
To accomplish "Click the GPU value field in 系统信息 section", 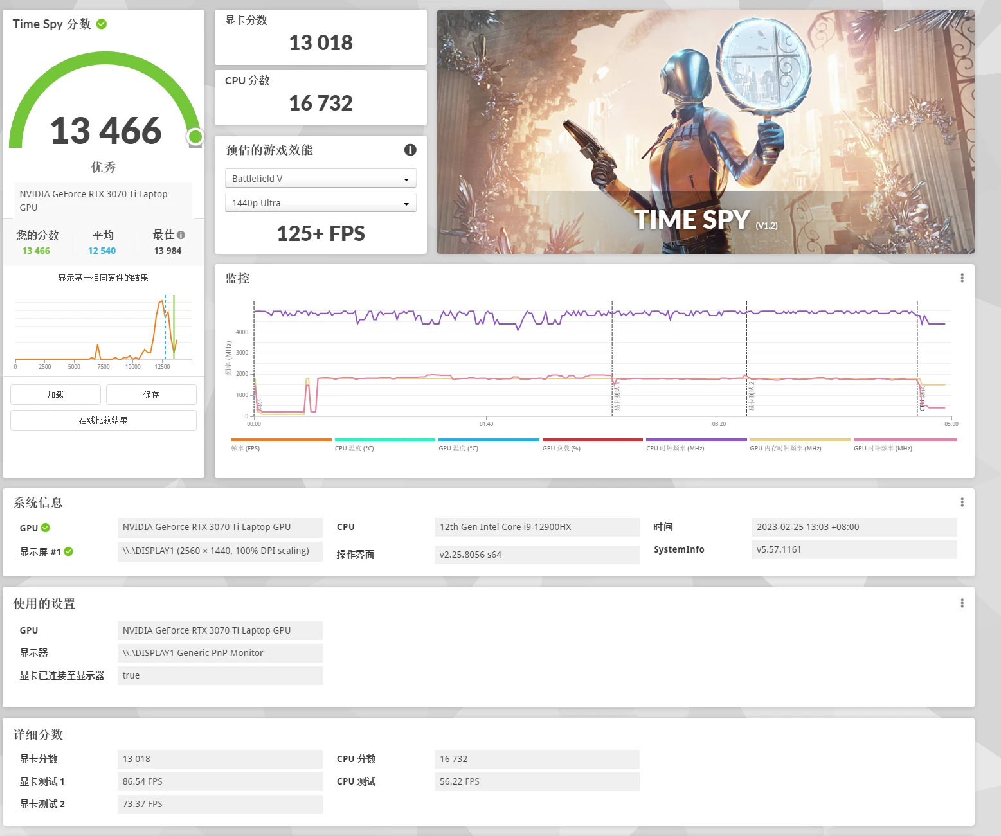I will (x=220, y=527).
